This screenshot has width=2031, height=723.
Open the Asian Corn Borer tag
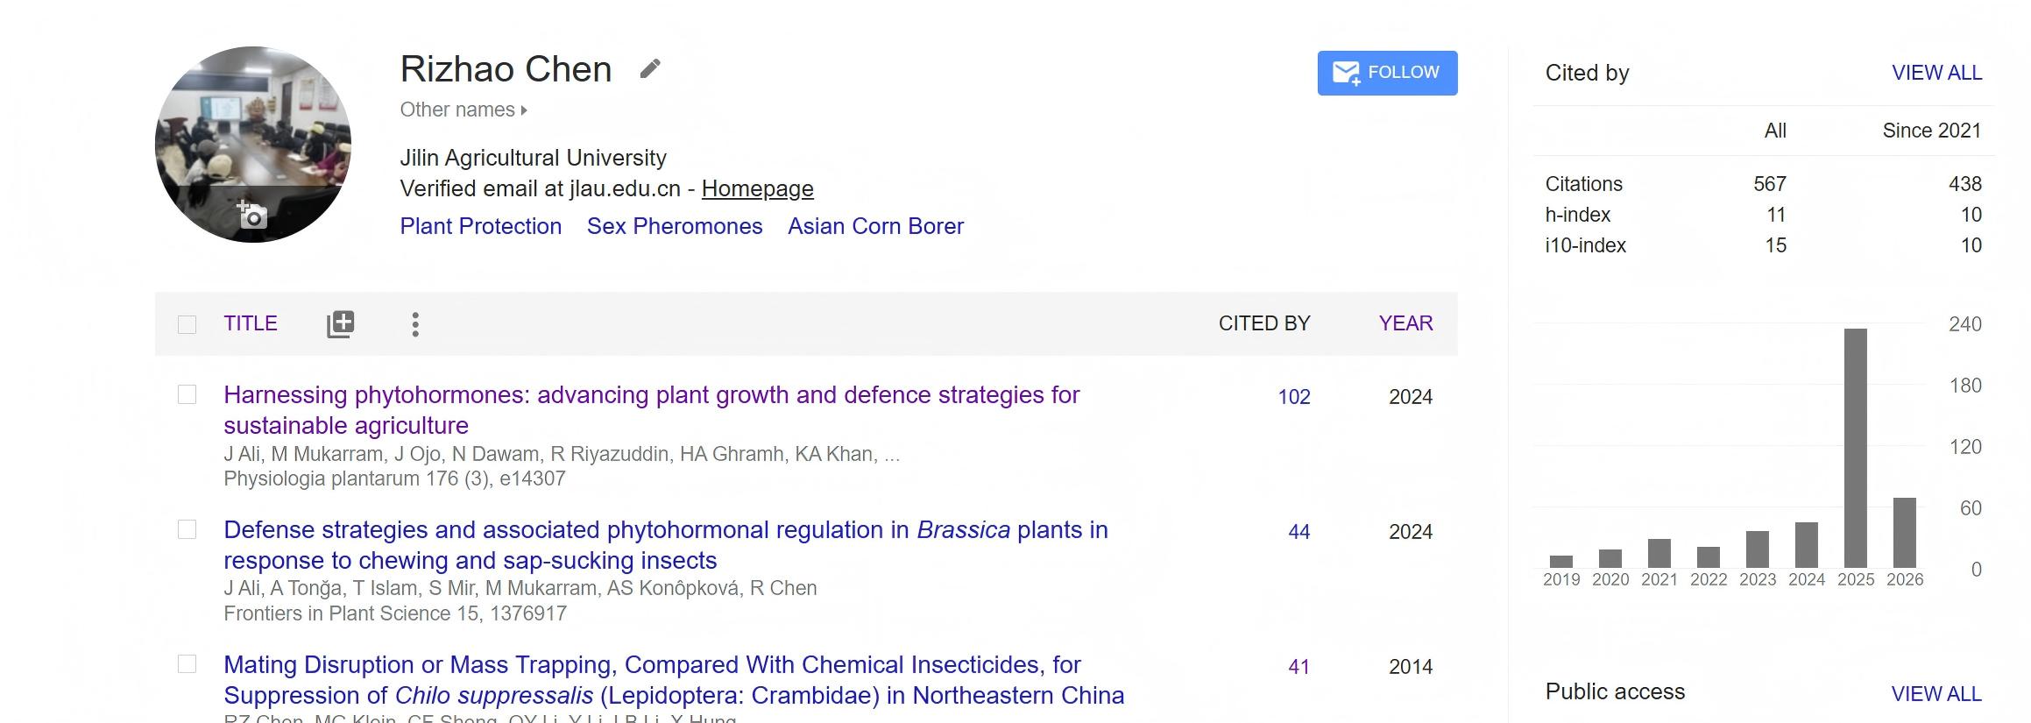pyautogui.click(x=875, y=226)
